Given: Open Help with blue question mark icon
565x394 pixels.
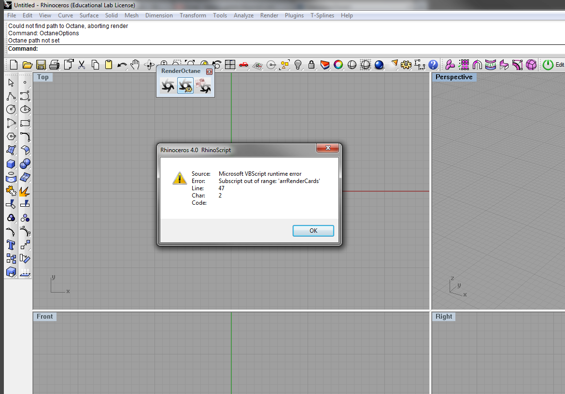Looking at the screenshot, I should [x=433, y=65].
